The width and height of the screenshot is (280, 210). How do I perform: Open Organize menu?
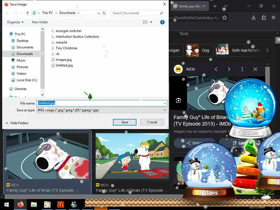click(15, 22)
